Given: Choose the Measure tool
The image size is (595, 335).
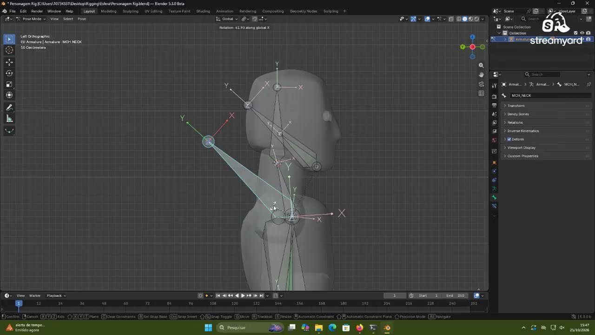Looking at the screenshot, I should click(9, 119).
